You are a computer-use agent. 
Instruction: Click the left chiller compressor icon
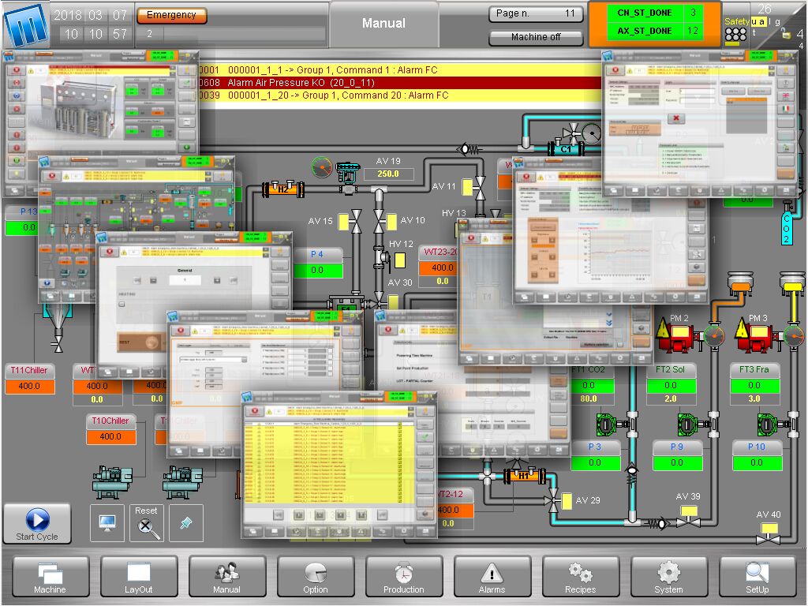pyautogui.click(x=113, y=482)
